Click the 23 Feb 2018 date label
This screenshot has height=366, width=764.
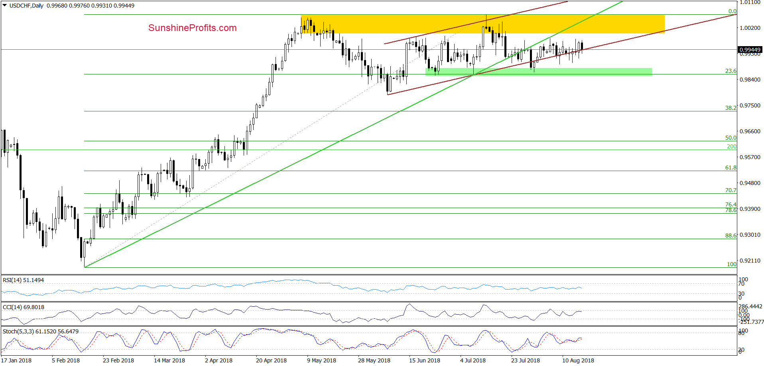[x=118, y=360]
